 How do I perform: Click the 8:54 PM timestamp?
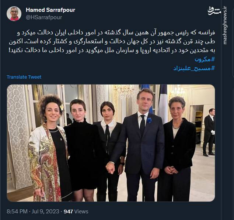coord(17,212)
